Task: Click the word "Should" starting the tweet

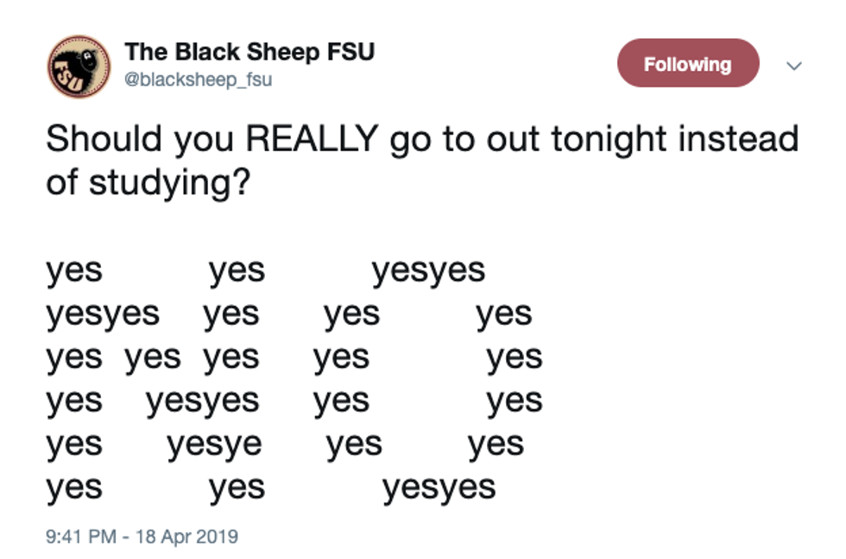Action: tap(92, 139)
